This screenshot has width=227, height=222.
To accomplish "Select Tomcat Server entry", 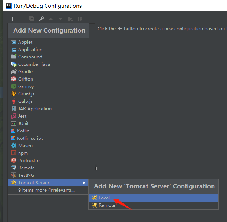I will coord(48,183).
